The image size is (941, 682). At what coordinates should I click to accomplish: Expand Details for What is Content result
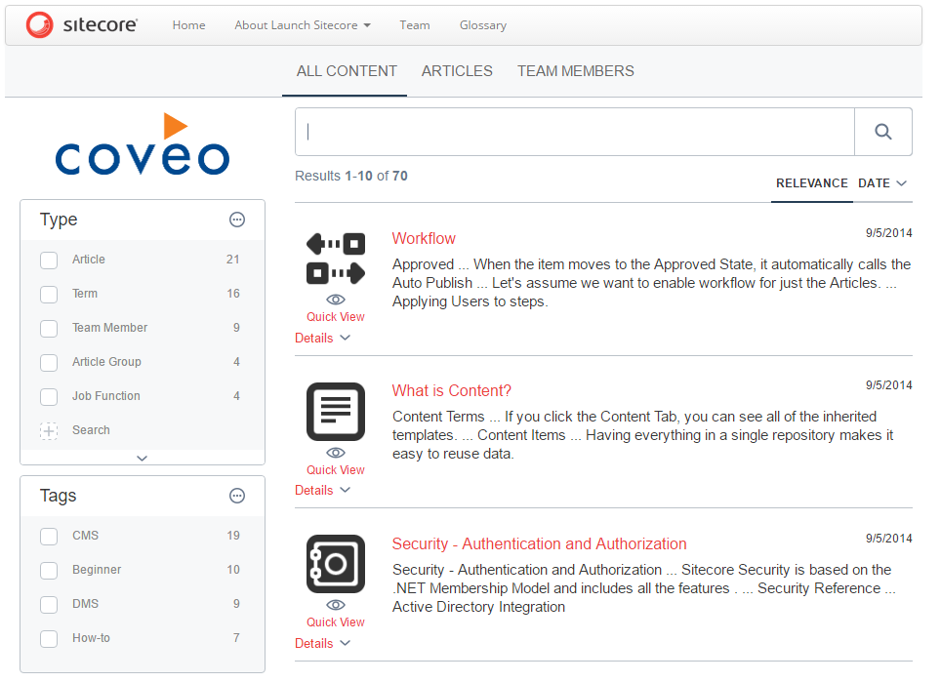click(322, 491)
